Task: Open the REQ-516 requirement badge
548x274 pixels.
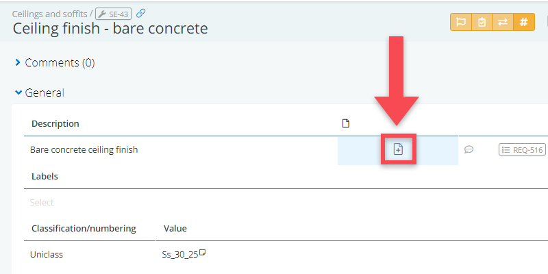Action: 522,149
